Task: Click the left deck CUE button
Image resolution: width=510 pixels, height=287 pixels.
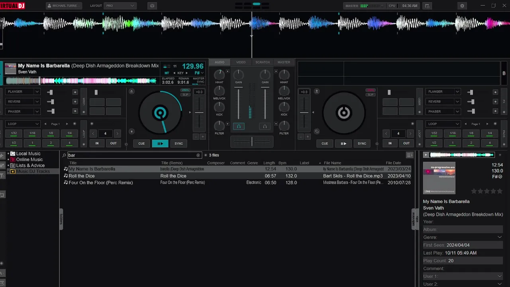Action: 141,143
